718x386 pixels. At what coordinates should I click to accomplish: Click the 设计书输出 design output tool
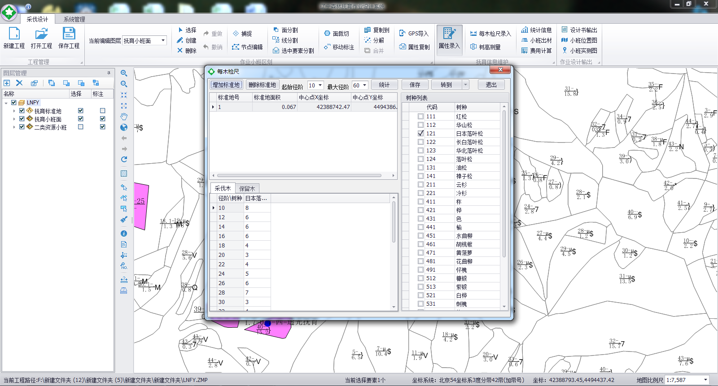tap(579, 30)
